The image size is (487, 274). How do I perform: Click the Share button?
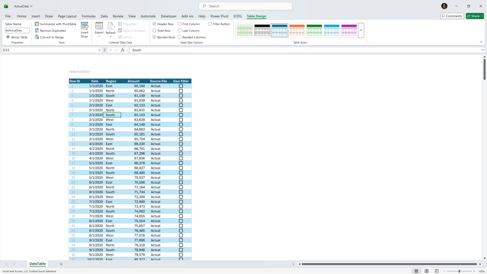pos(475,16)
